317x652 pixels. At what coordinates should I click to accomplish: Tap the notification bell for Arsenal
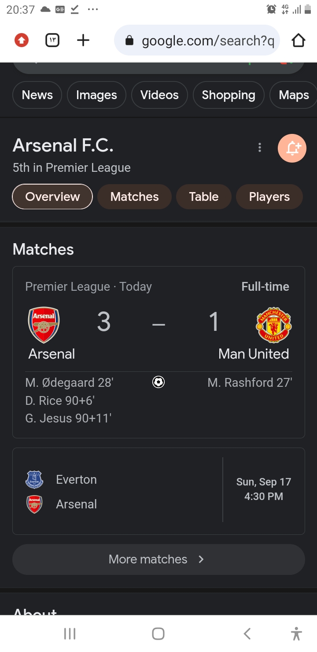292,148
